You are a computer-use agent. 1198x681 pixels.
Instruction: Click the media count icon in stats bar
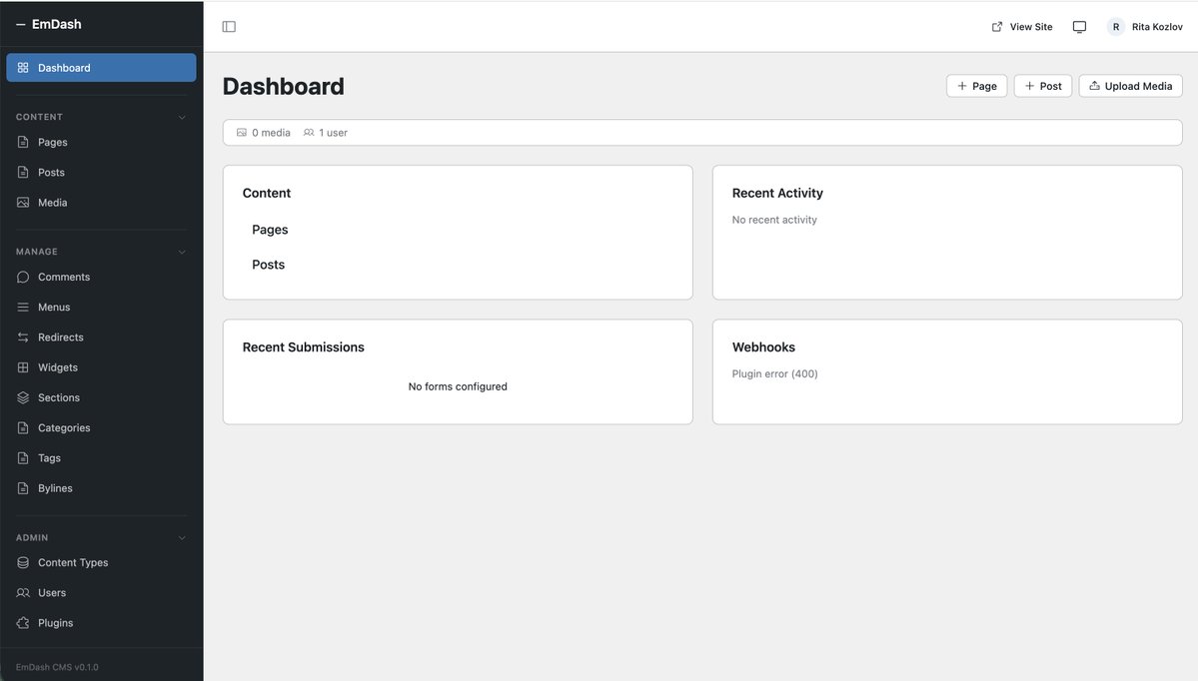click(x=242, y=133)
